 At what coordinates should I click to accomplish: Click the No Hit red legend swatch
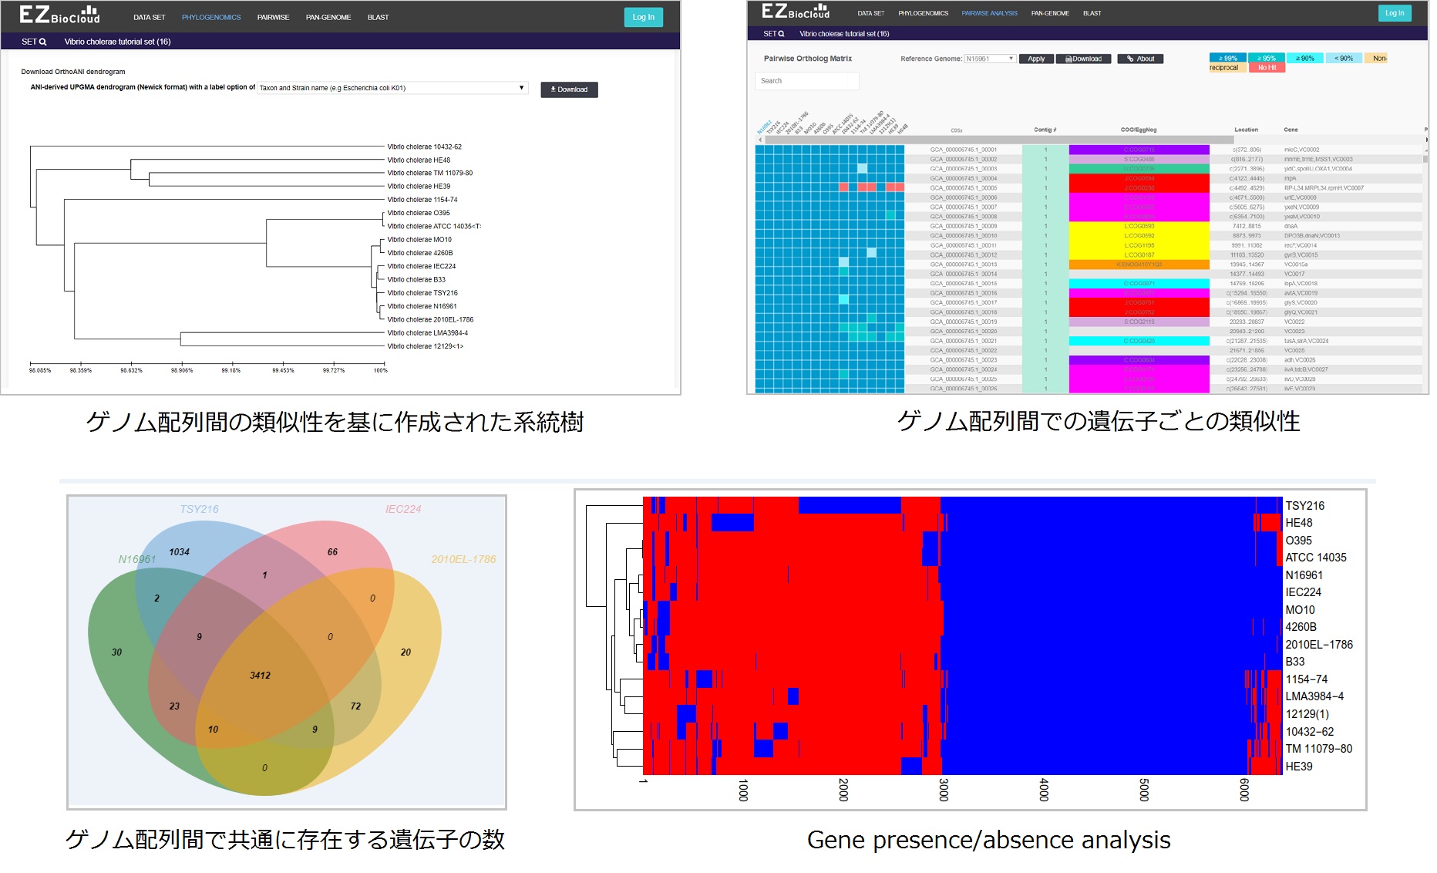pos(1267,68)
